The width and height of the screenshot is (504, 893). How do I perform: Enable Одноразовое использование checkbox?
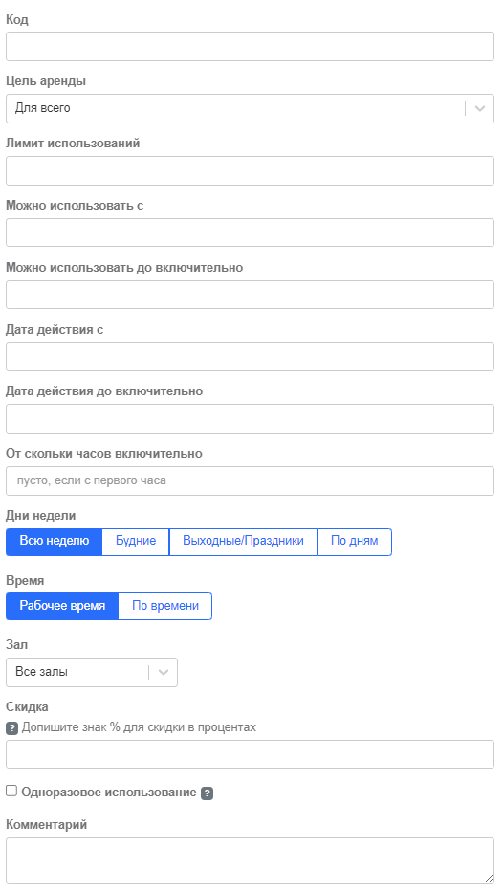pyautogui.click(x=11, y=791)
